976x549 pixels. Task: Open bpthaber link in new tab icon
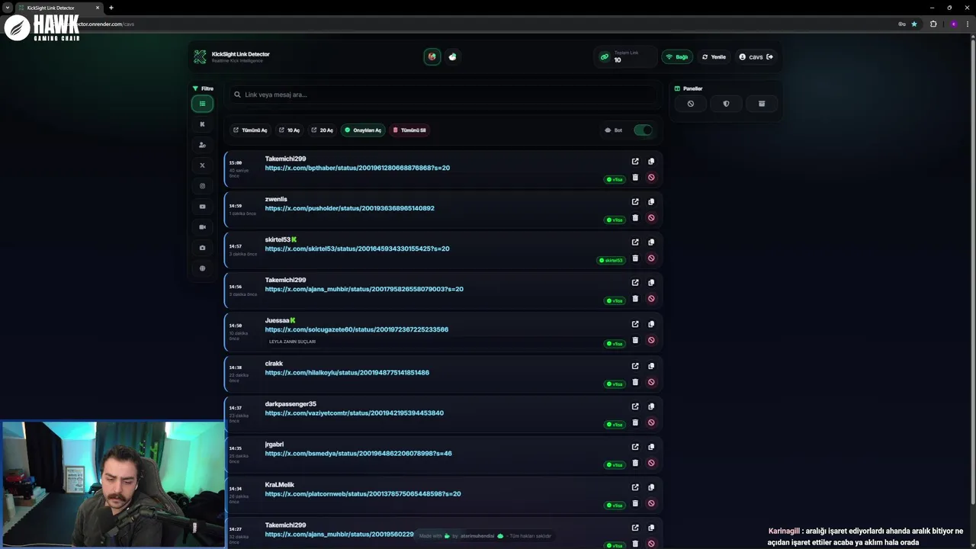pos(635,162)
